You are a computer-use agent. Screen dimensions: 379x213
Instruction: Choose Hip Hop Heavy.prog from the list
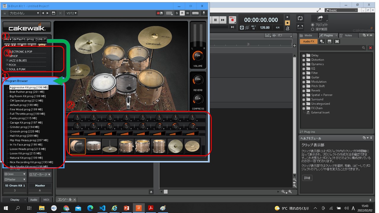(x=29, y=140)
